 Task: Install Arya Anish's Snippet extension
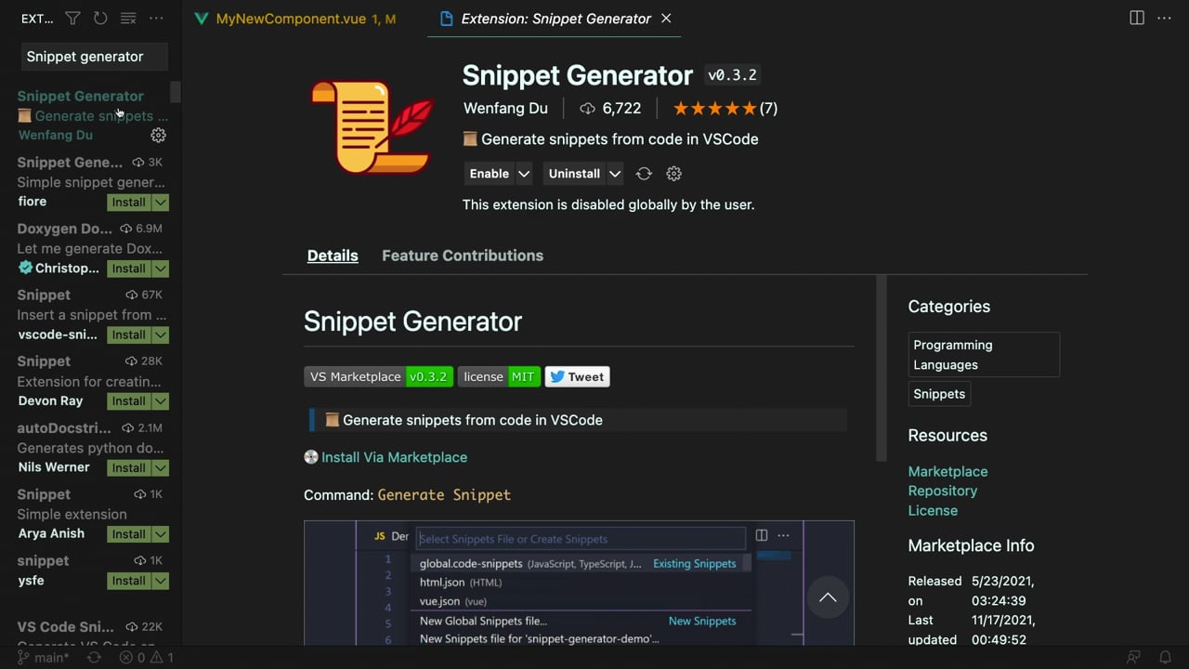point(129,534)
